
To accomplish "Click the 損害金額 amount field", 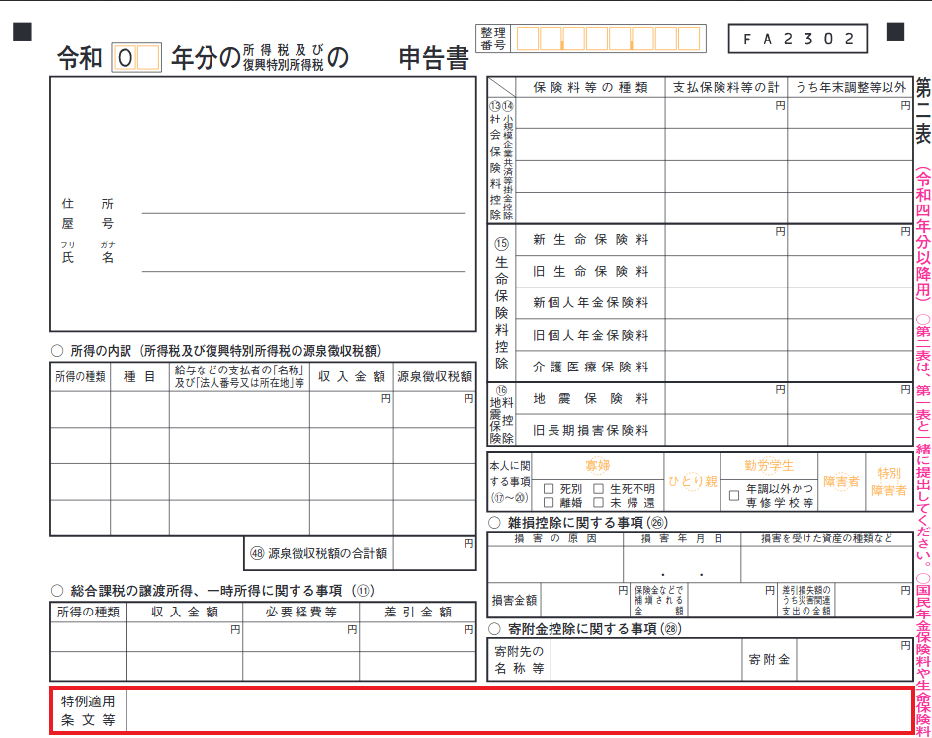I will (x=585, y=600).
